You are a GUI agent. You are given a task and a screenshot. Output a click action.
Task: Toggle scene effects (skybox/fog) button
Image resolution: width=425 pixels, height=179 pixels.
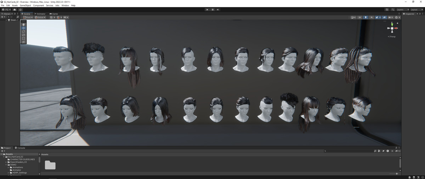click(x=377, y=17)
